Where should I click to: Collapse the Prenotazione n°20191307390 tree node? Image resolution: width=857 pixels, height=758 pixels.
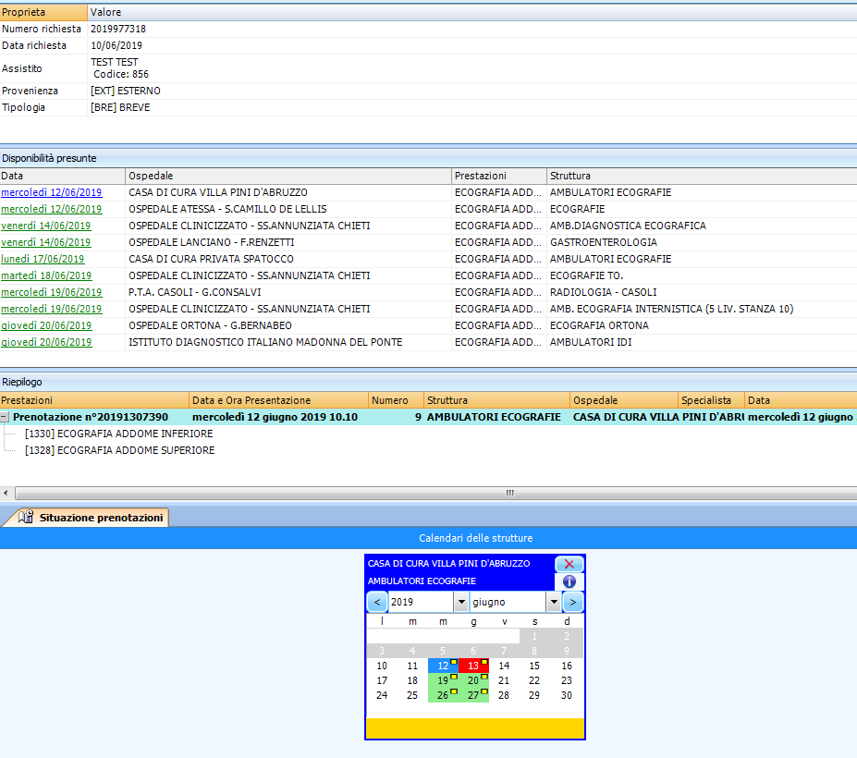pos(6,417)
